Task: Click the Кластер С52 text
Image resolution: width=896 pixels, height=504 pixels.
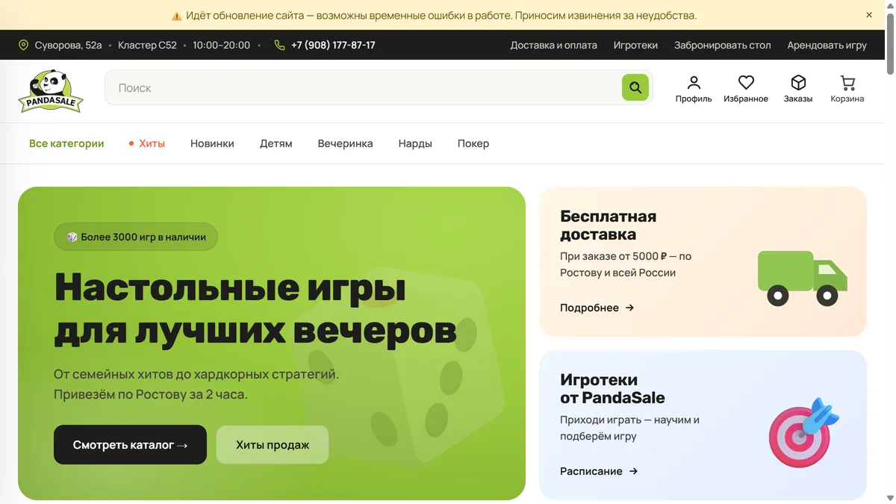Action: pyautogui.click(x=147, y=45)
